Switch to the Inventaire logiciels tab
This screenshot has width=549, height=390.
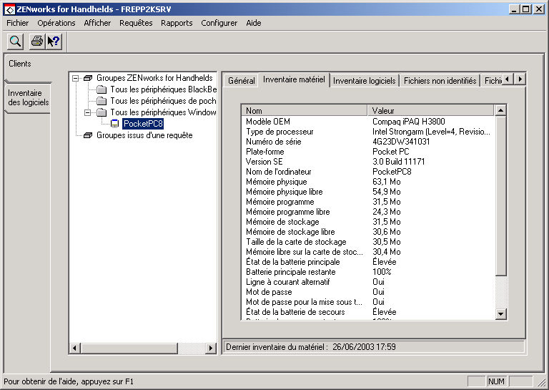tap(364, 81)
